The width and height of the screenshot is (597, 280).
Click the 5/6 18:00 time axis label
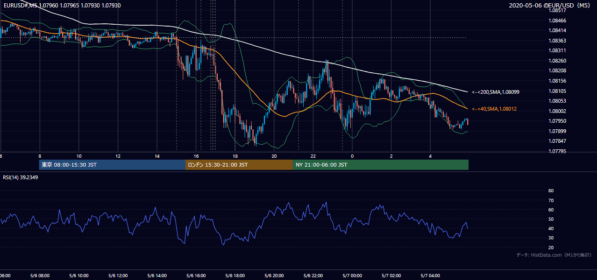pyautogui.click(x=235, y=275)
